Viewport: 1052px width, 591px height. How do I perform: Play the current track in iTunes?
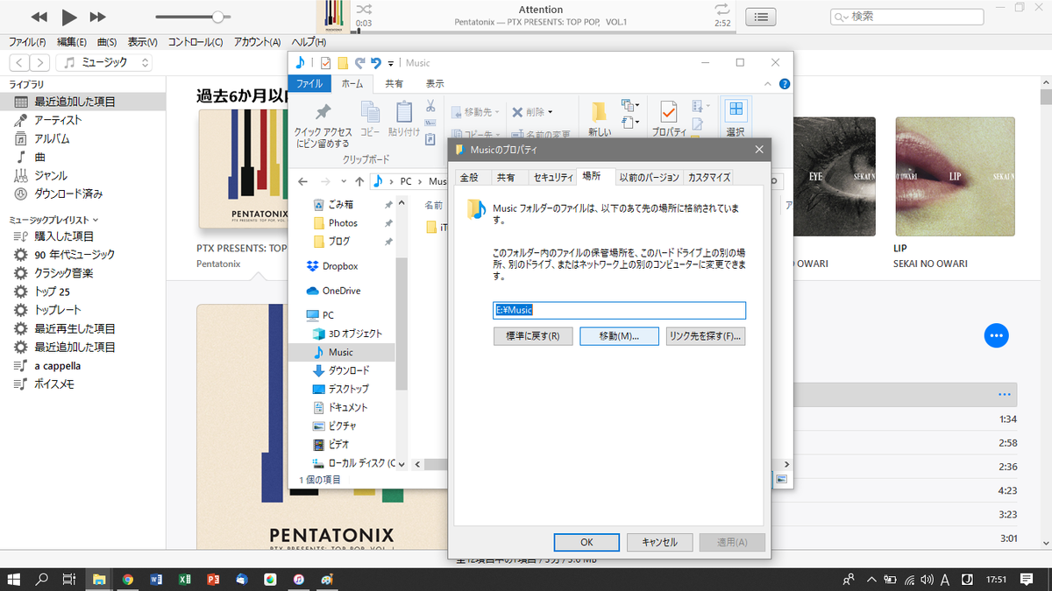[x=68, y=17]
